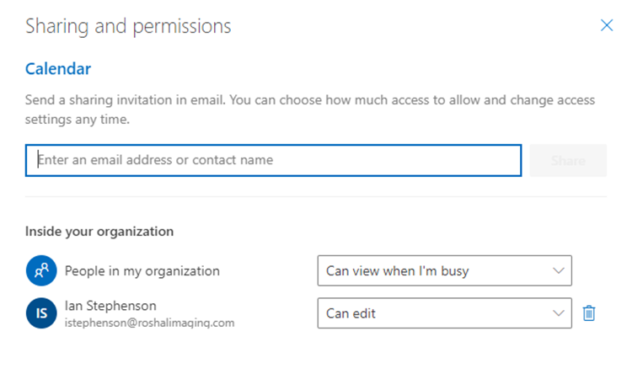The width and height of the screenshot is (632, 374).
Task: Click the divider line below the email field
Action: point(315,197)
